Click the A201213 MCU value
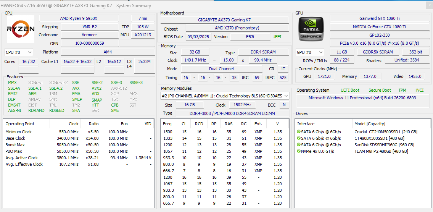433x212 pixels. (x=143, y=35)
